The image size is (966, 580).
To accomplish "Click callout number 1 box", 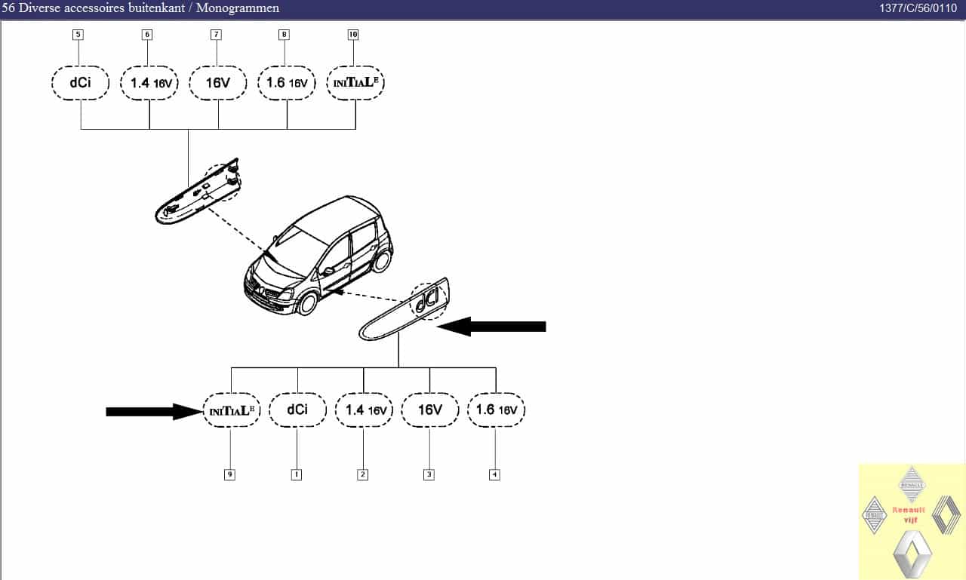I will pos(297,474).
